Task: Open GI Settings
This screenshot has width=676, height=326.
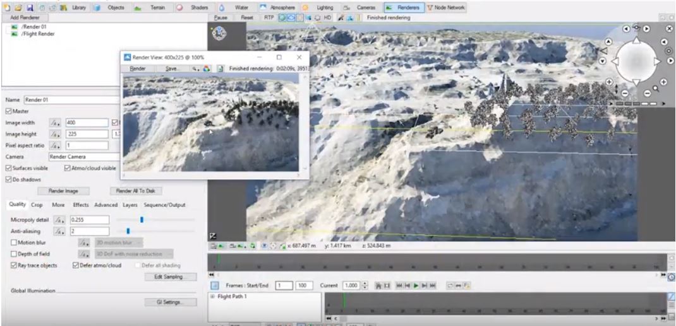Action: point(171,302)
